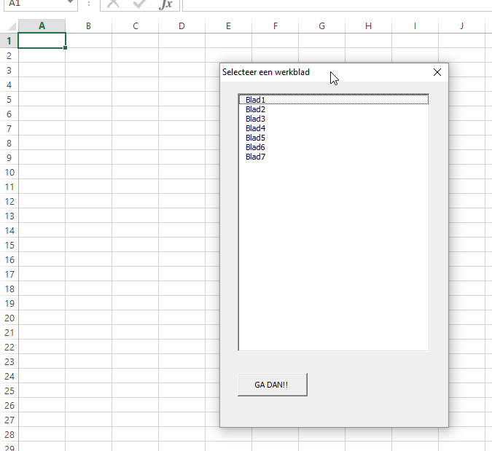Viewport: 492px width, 451px height.
Task: Select row 5 header
Action: pos(9,99)
